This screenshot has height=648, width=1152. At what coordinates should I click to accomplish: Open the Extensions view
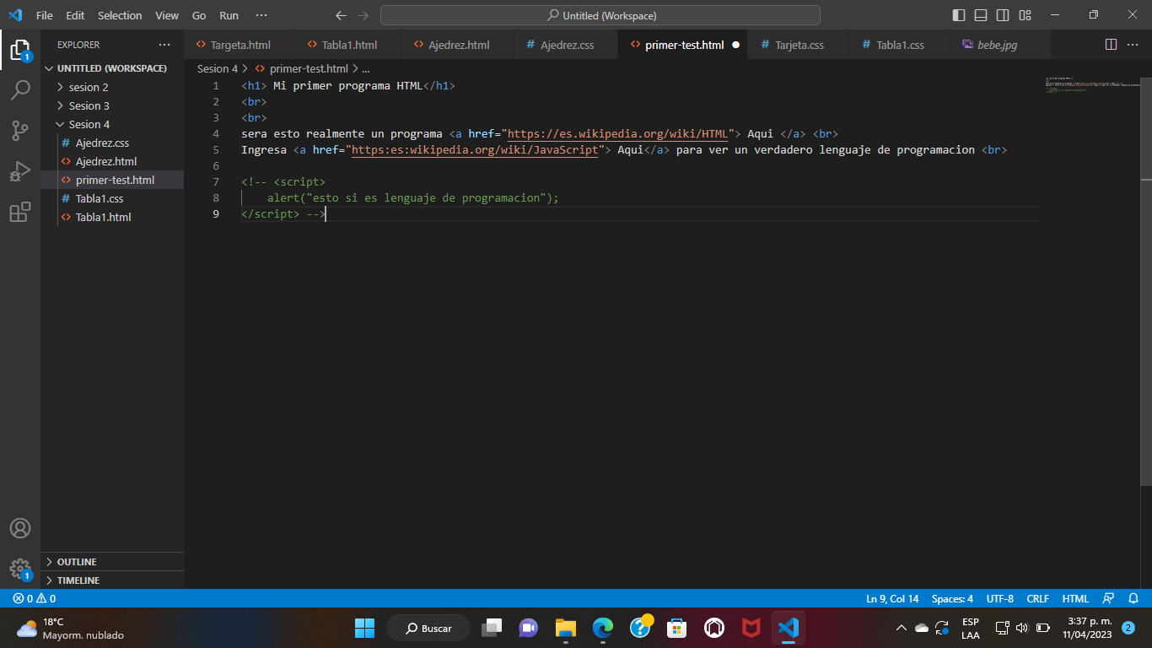pos(20,212)
